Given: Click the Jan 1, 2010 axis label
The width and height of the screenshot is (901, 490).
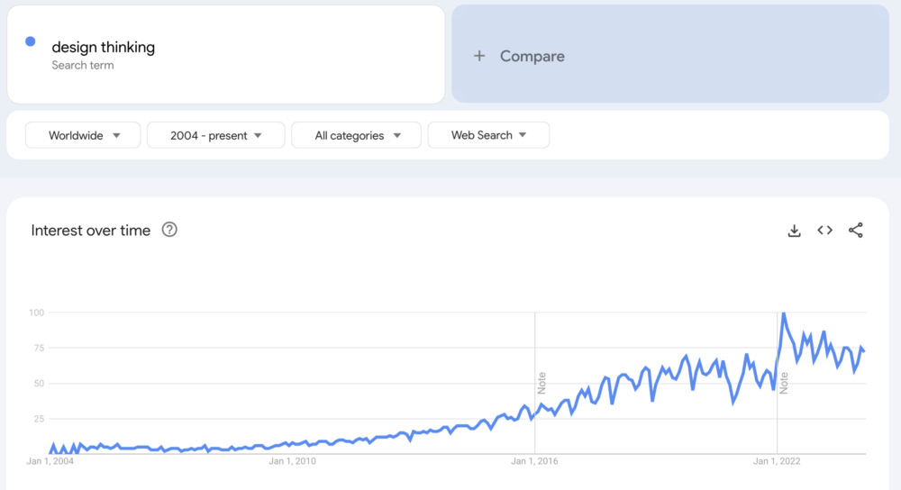Looking at the screenshot, I should coord(292,460).
